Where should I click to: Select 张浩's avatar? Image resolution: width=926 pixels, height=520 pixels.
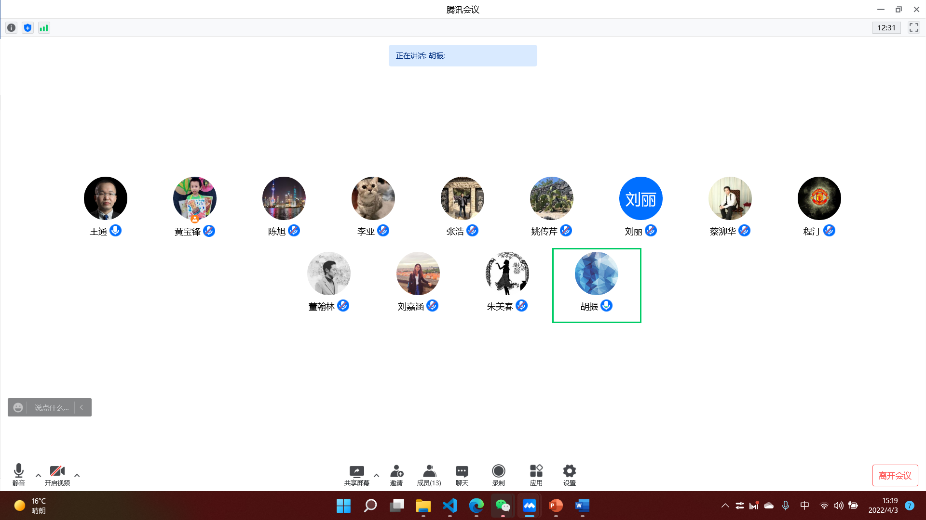coord(463,198)
